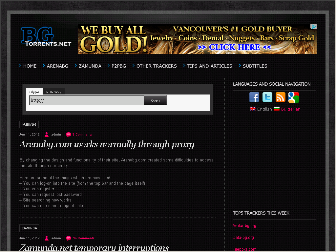
Task: Select the English language flag
Action: (253, 109)
